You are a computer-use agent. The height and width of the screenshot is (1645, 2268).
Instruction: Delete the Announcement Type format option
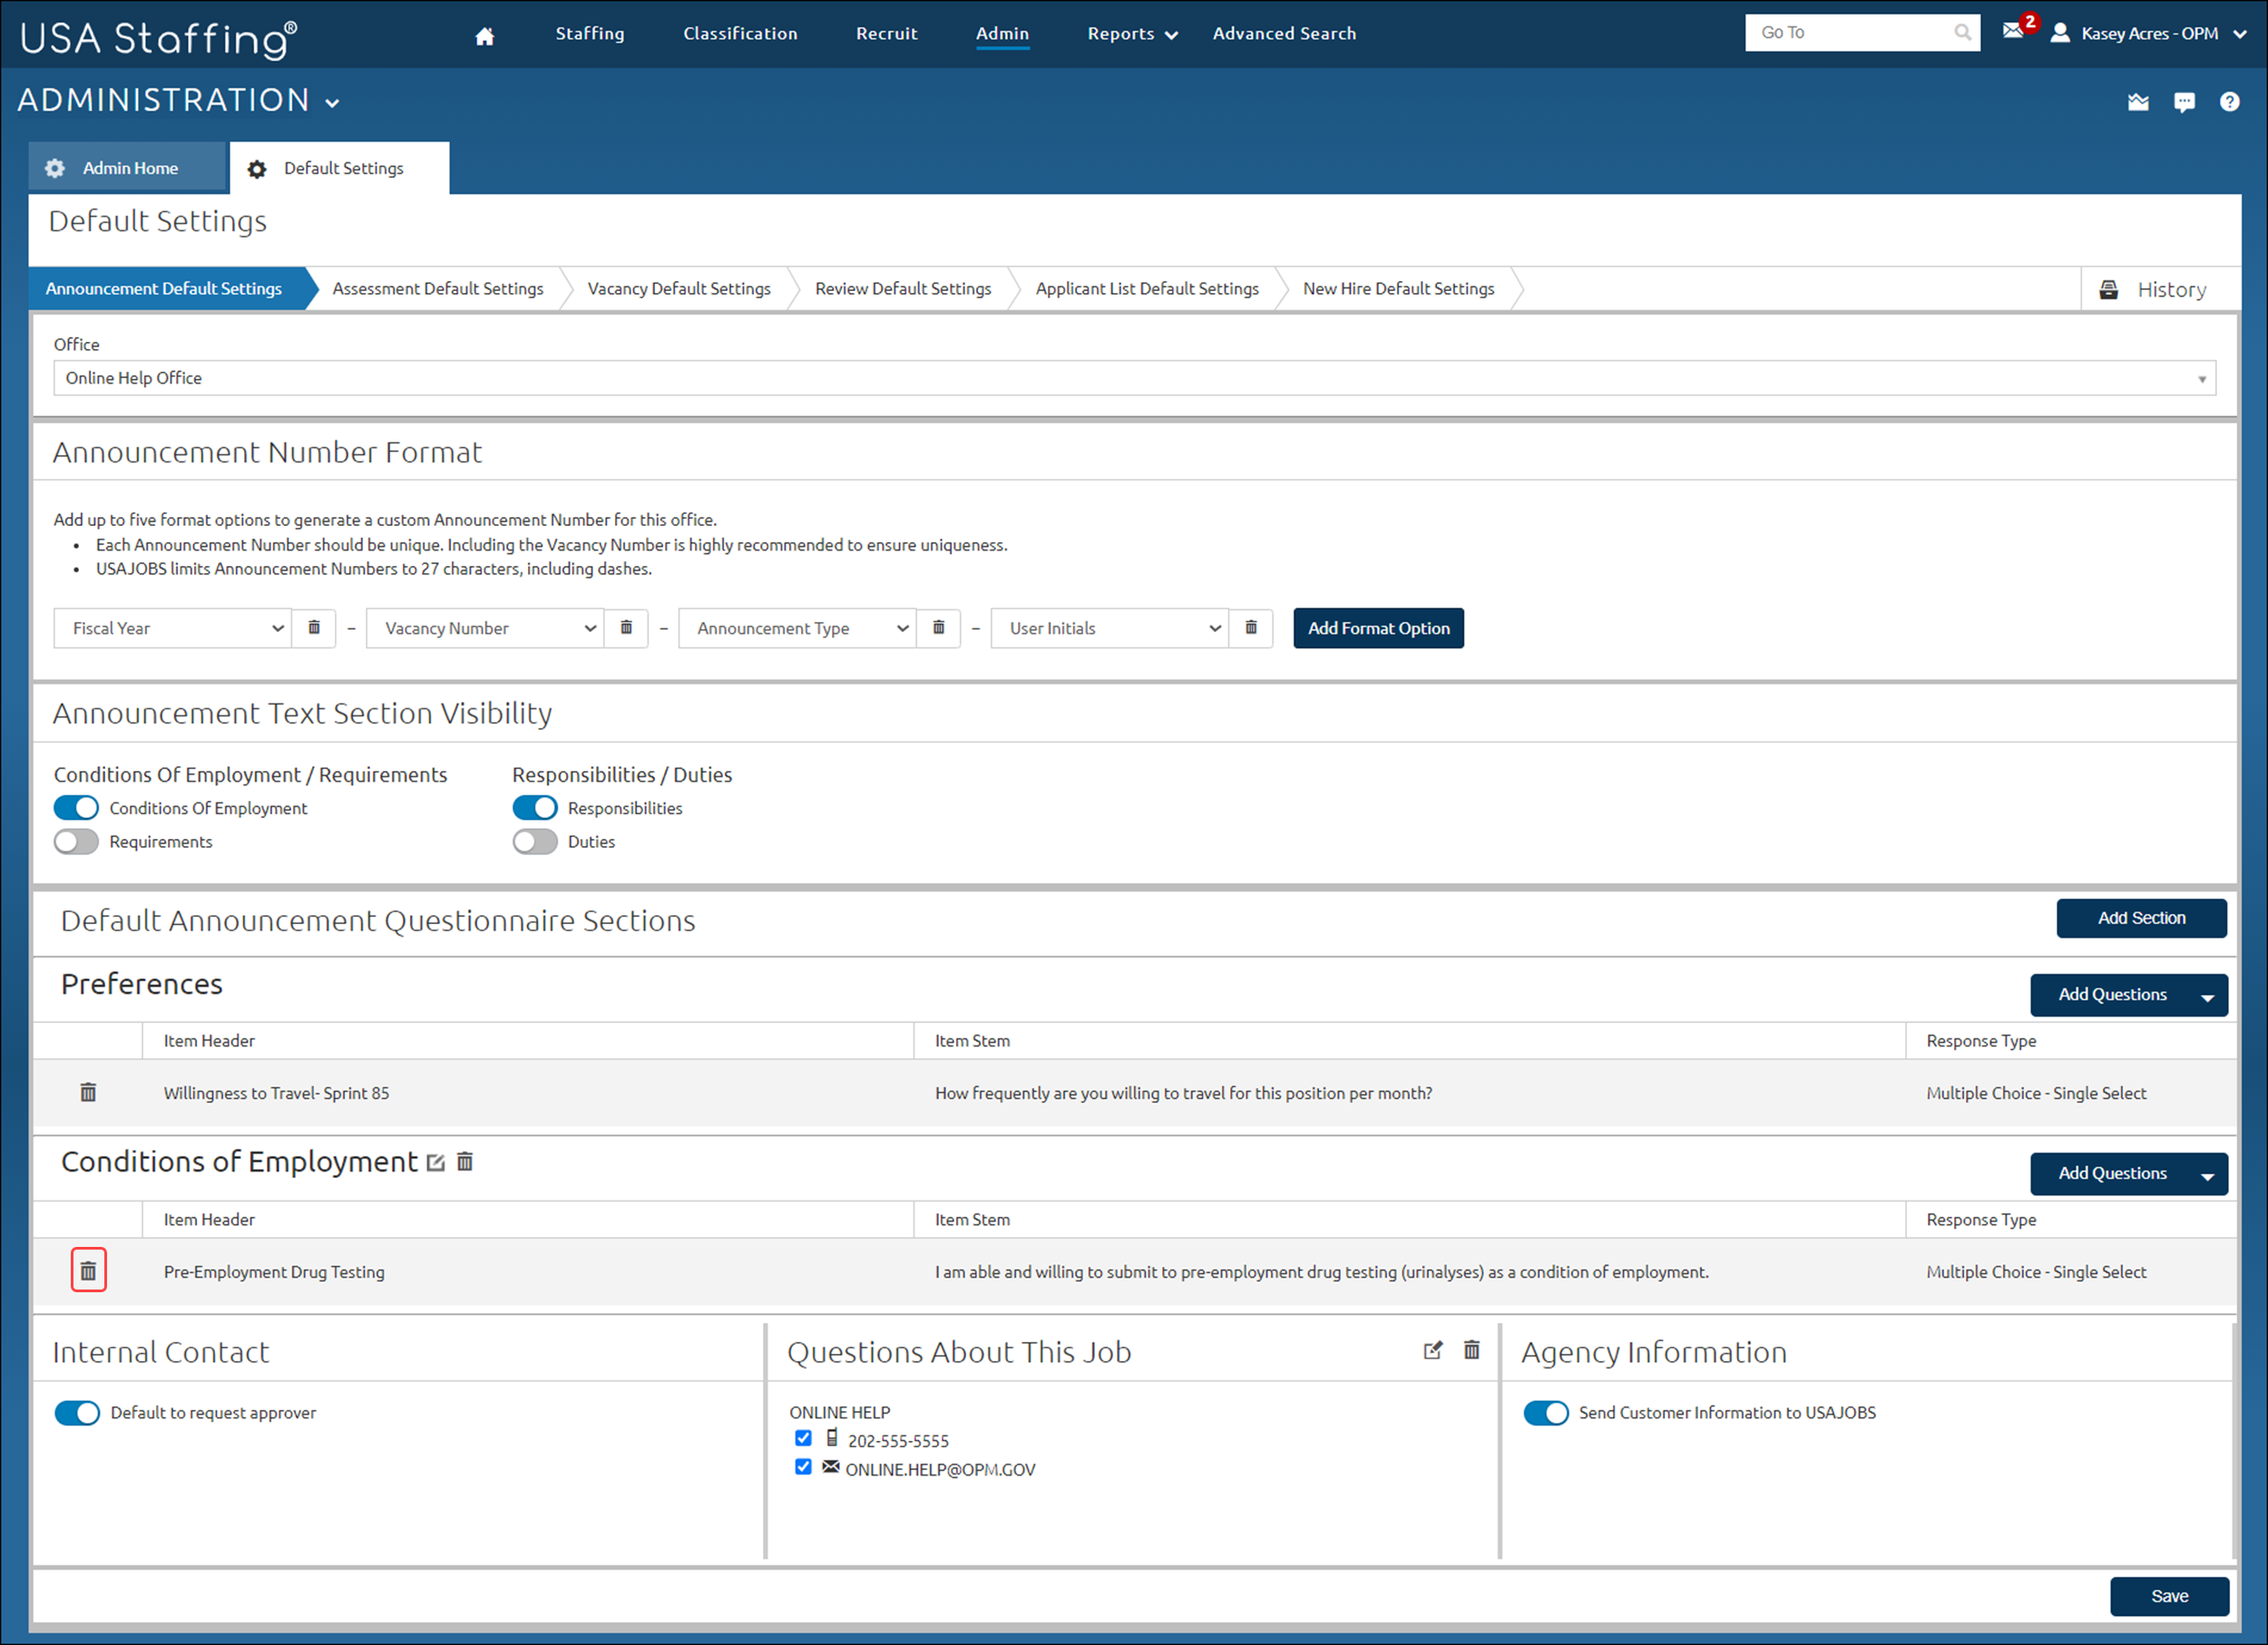point(938,628)
